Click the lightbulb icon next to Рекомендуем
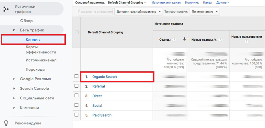The image size is (265, 128). pyautogui.click(x=6, y=123)
